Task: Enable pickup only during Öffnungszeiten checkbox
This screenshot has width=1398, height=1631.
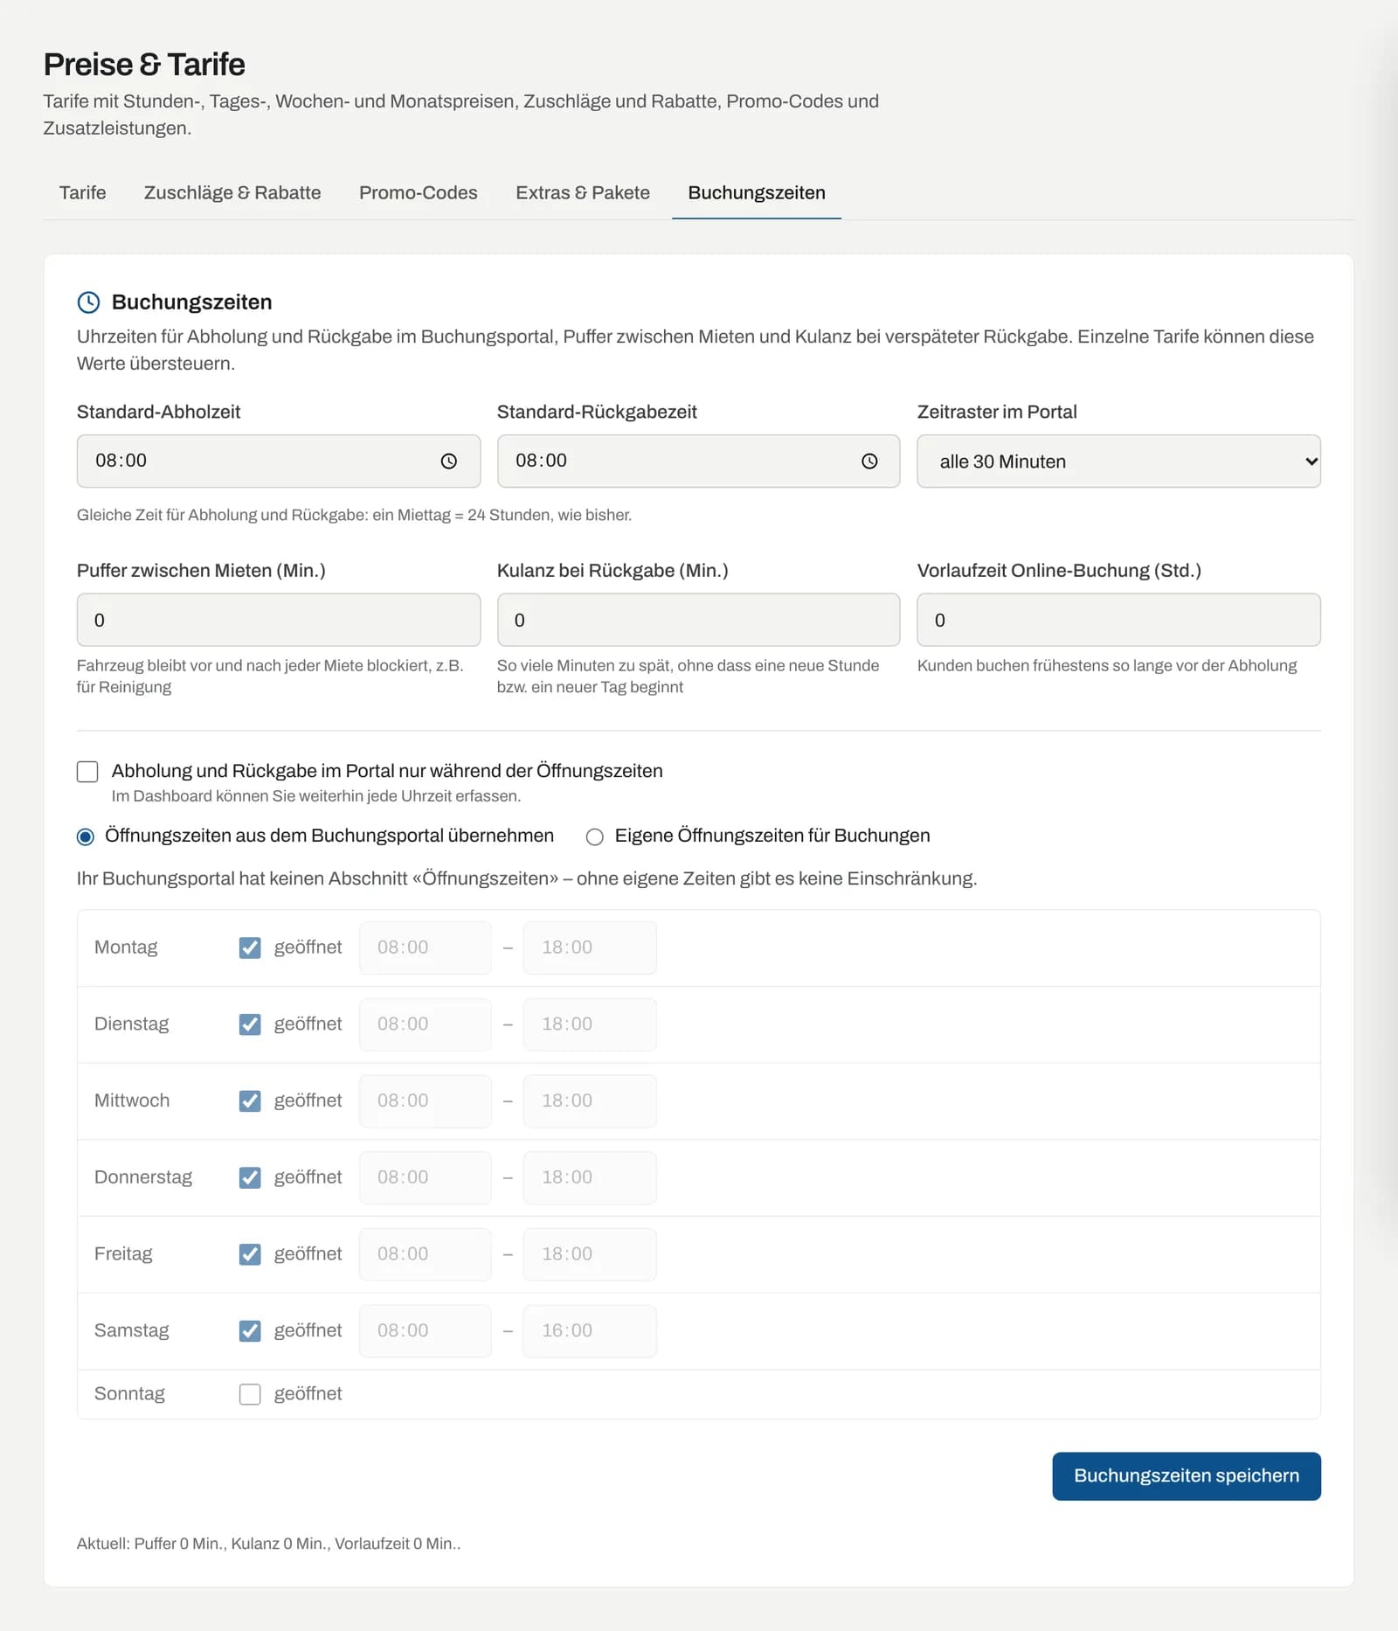Action: (87, 771)
